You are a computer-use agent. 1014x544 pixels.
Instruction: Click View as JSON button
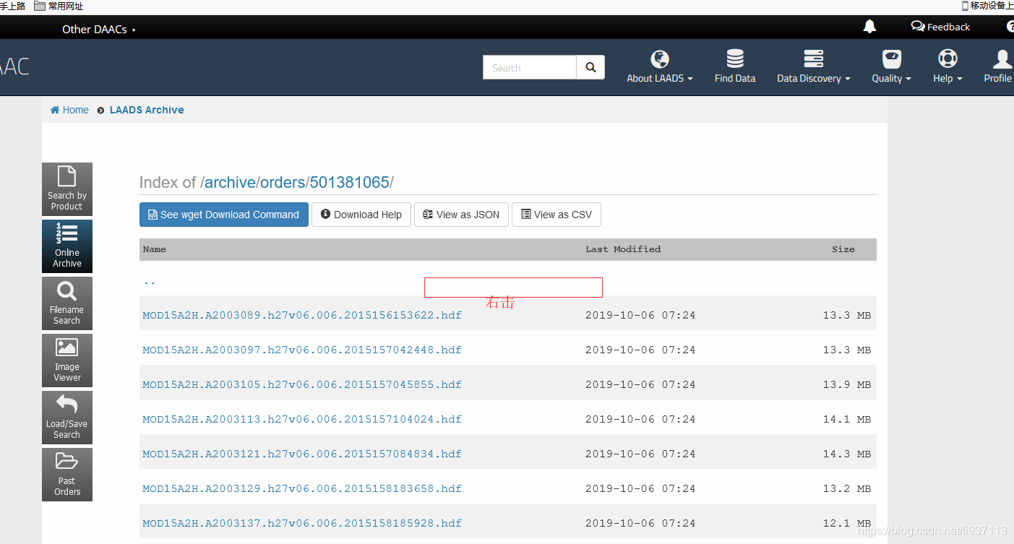[461, 215]
